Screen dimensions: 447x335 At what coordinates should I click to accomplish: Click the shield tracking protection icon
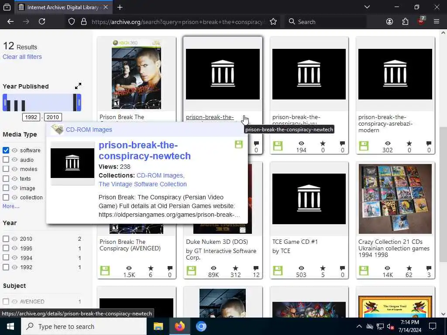(72, 22)
